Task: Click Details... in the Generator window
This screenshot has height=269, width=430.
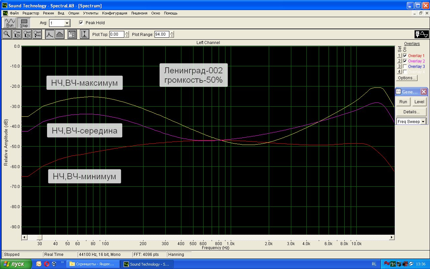Action: tap(412, 112)
